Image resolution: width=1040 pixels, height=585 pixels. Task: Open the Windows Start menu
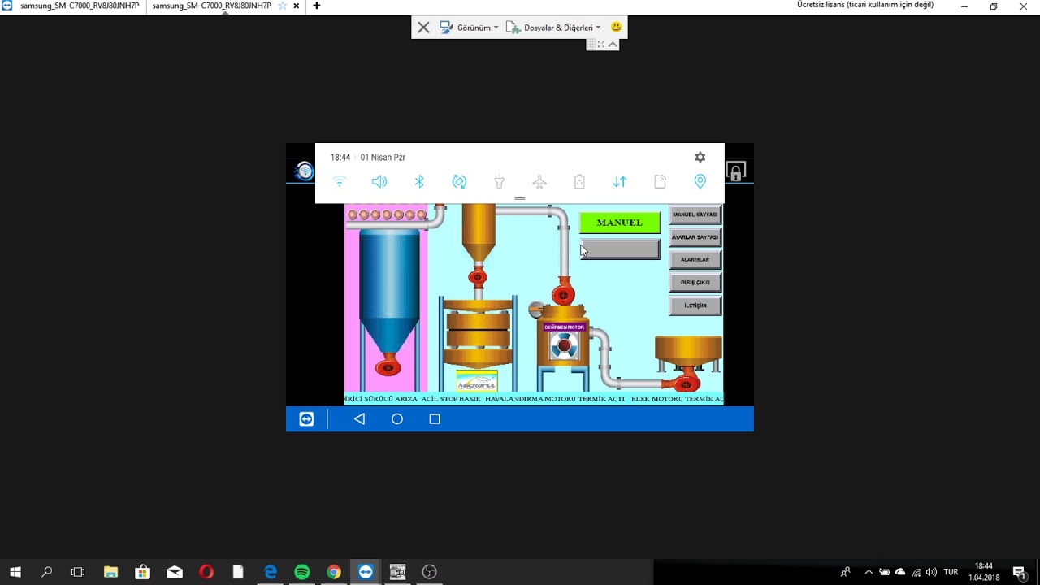pyautogui.click(x=15, y=572)
